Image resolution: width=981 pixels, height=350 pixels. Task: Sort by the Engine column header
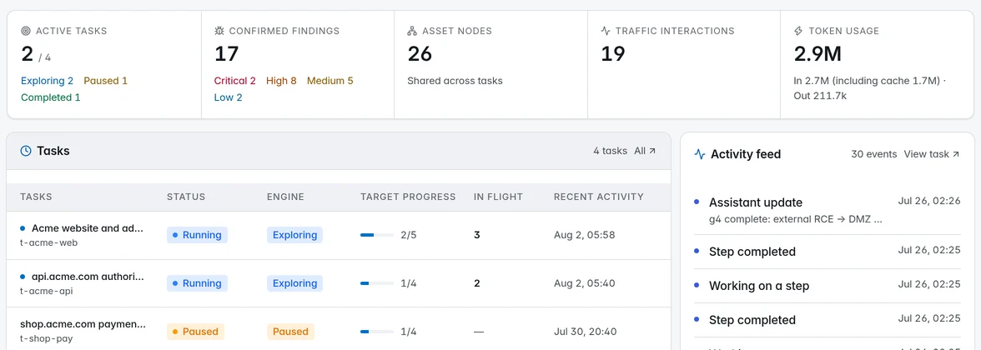[285, 197]
